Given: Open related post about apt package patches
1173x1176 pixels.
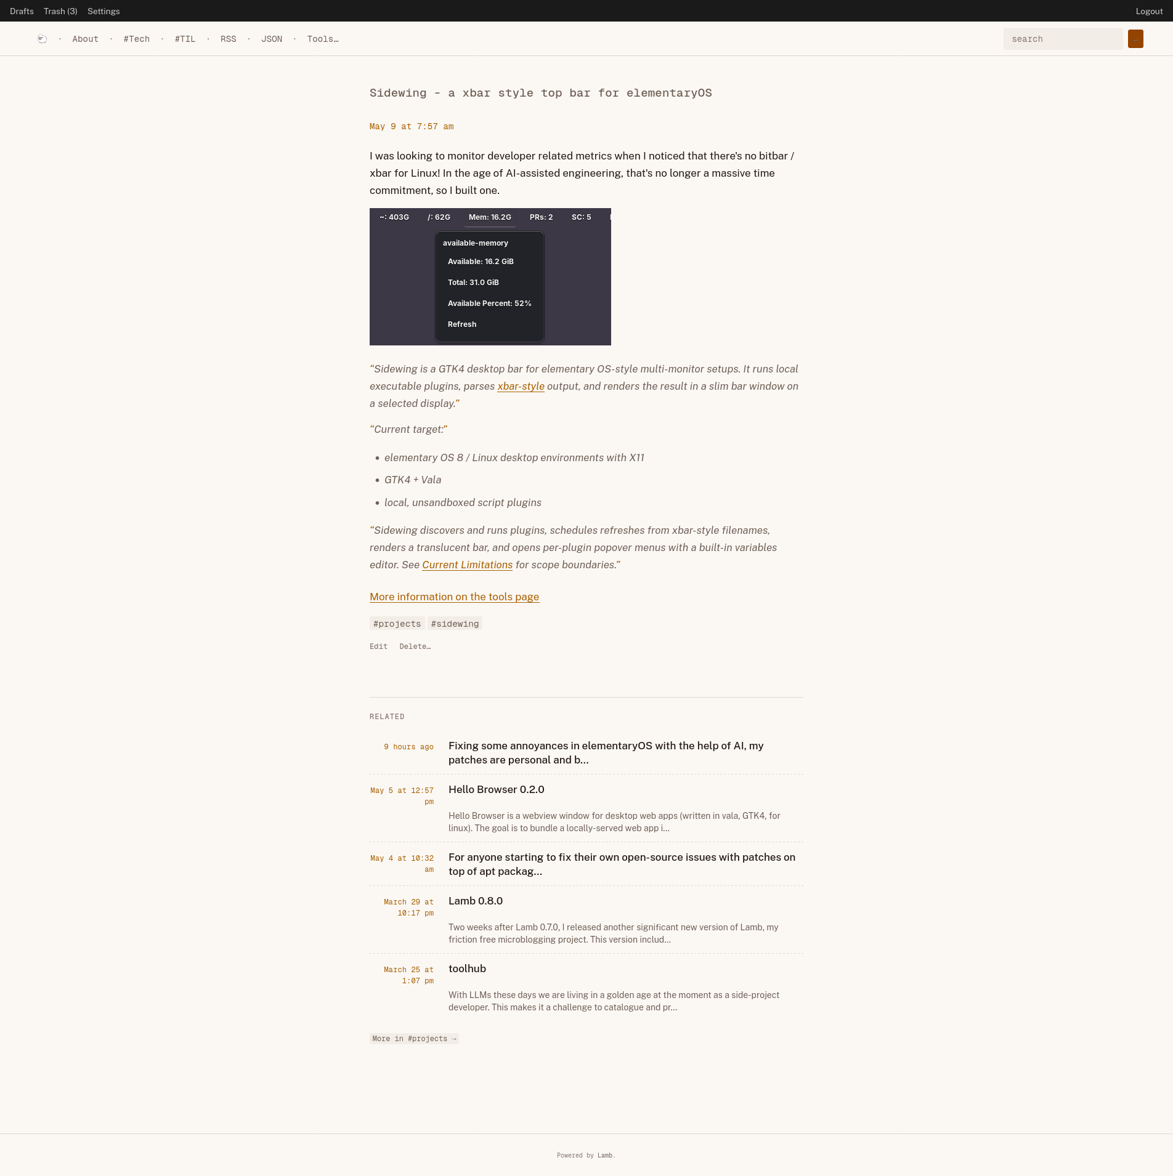Looking at the screenshot, I should pos(622,864).
